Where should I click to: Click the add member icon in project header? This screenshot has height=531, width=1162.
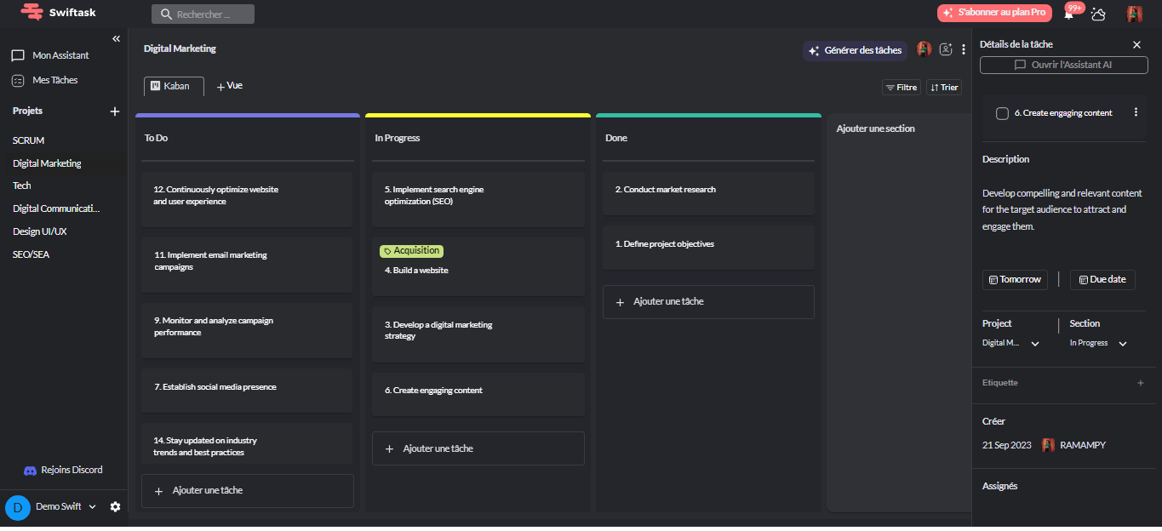pos(946,49)
